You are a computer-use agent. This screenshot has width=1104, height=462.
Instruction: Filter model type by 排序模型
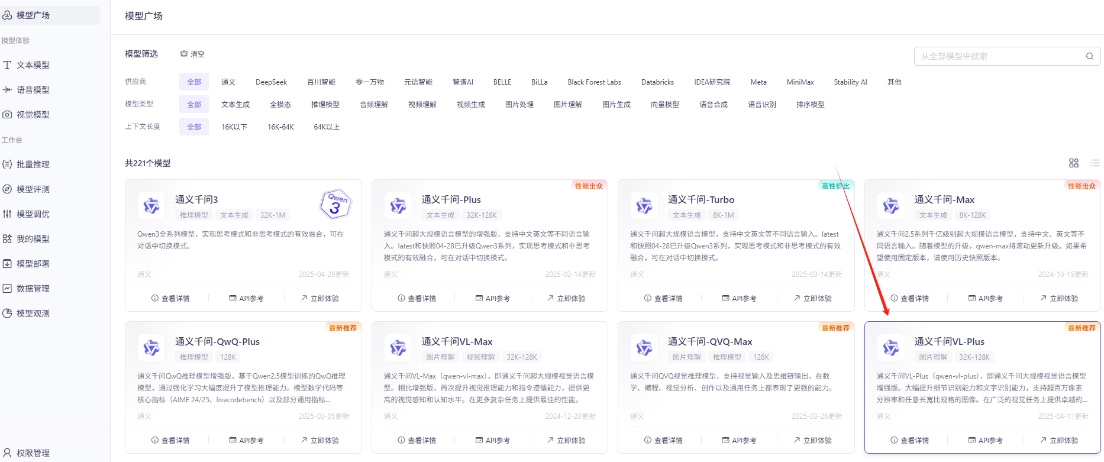point(811,105)
